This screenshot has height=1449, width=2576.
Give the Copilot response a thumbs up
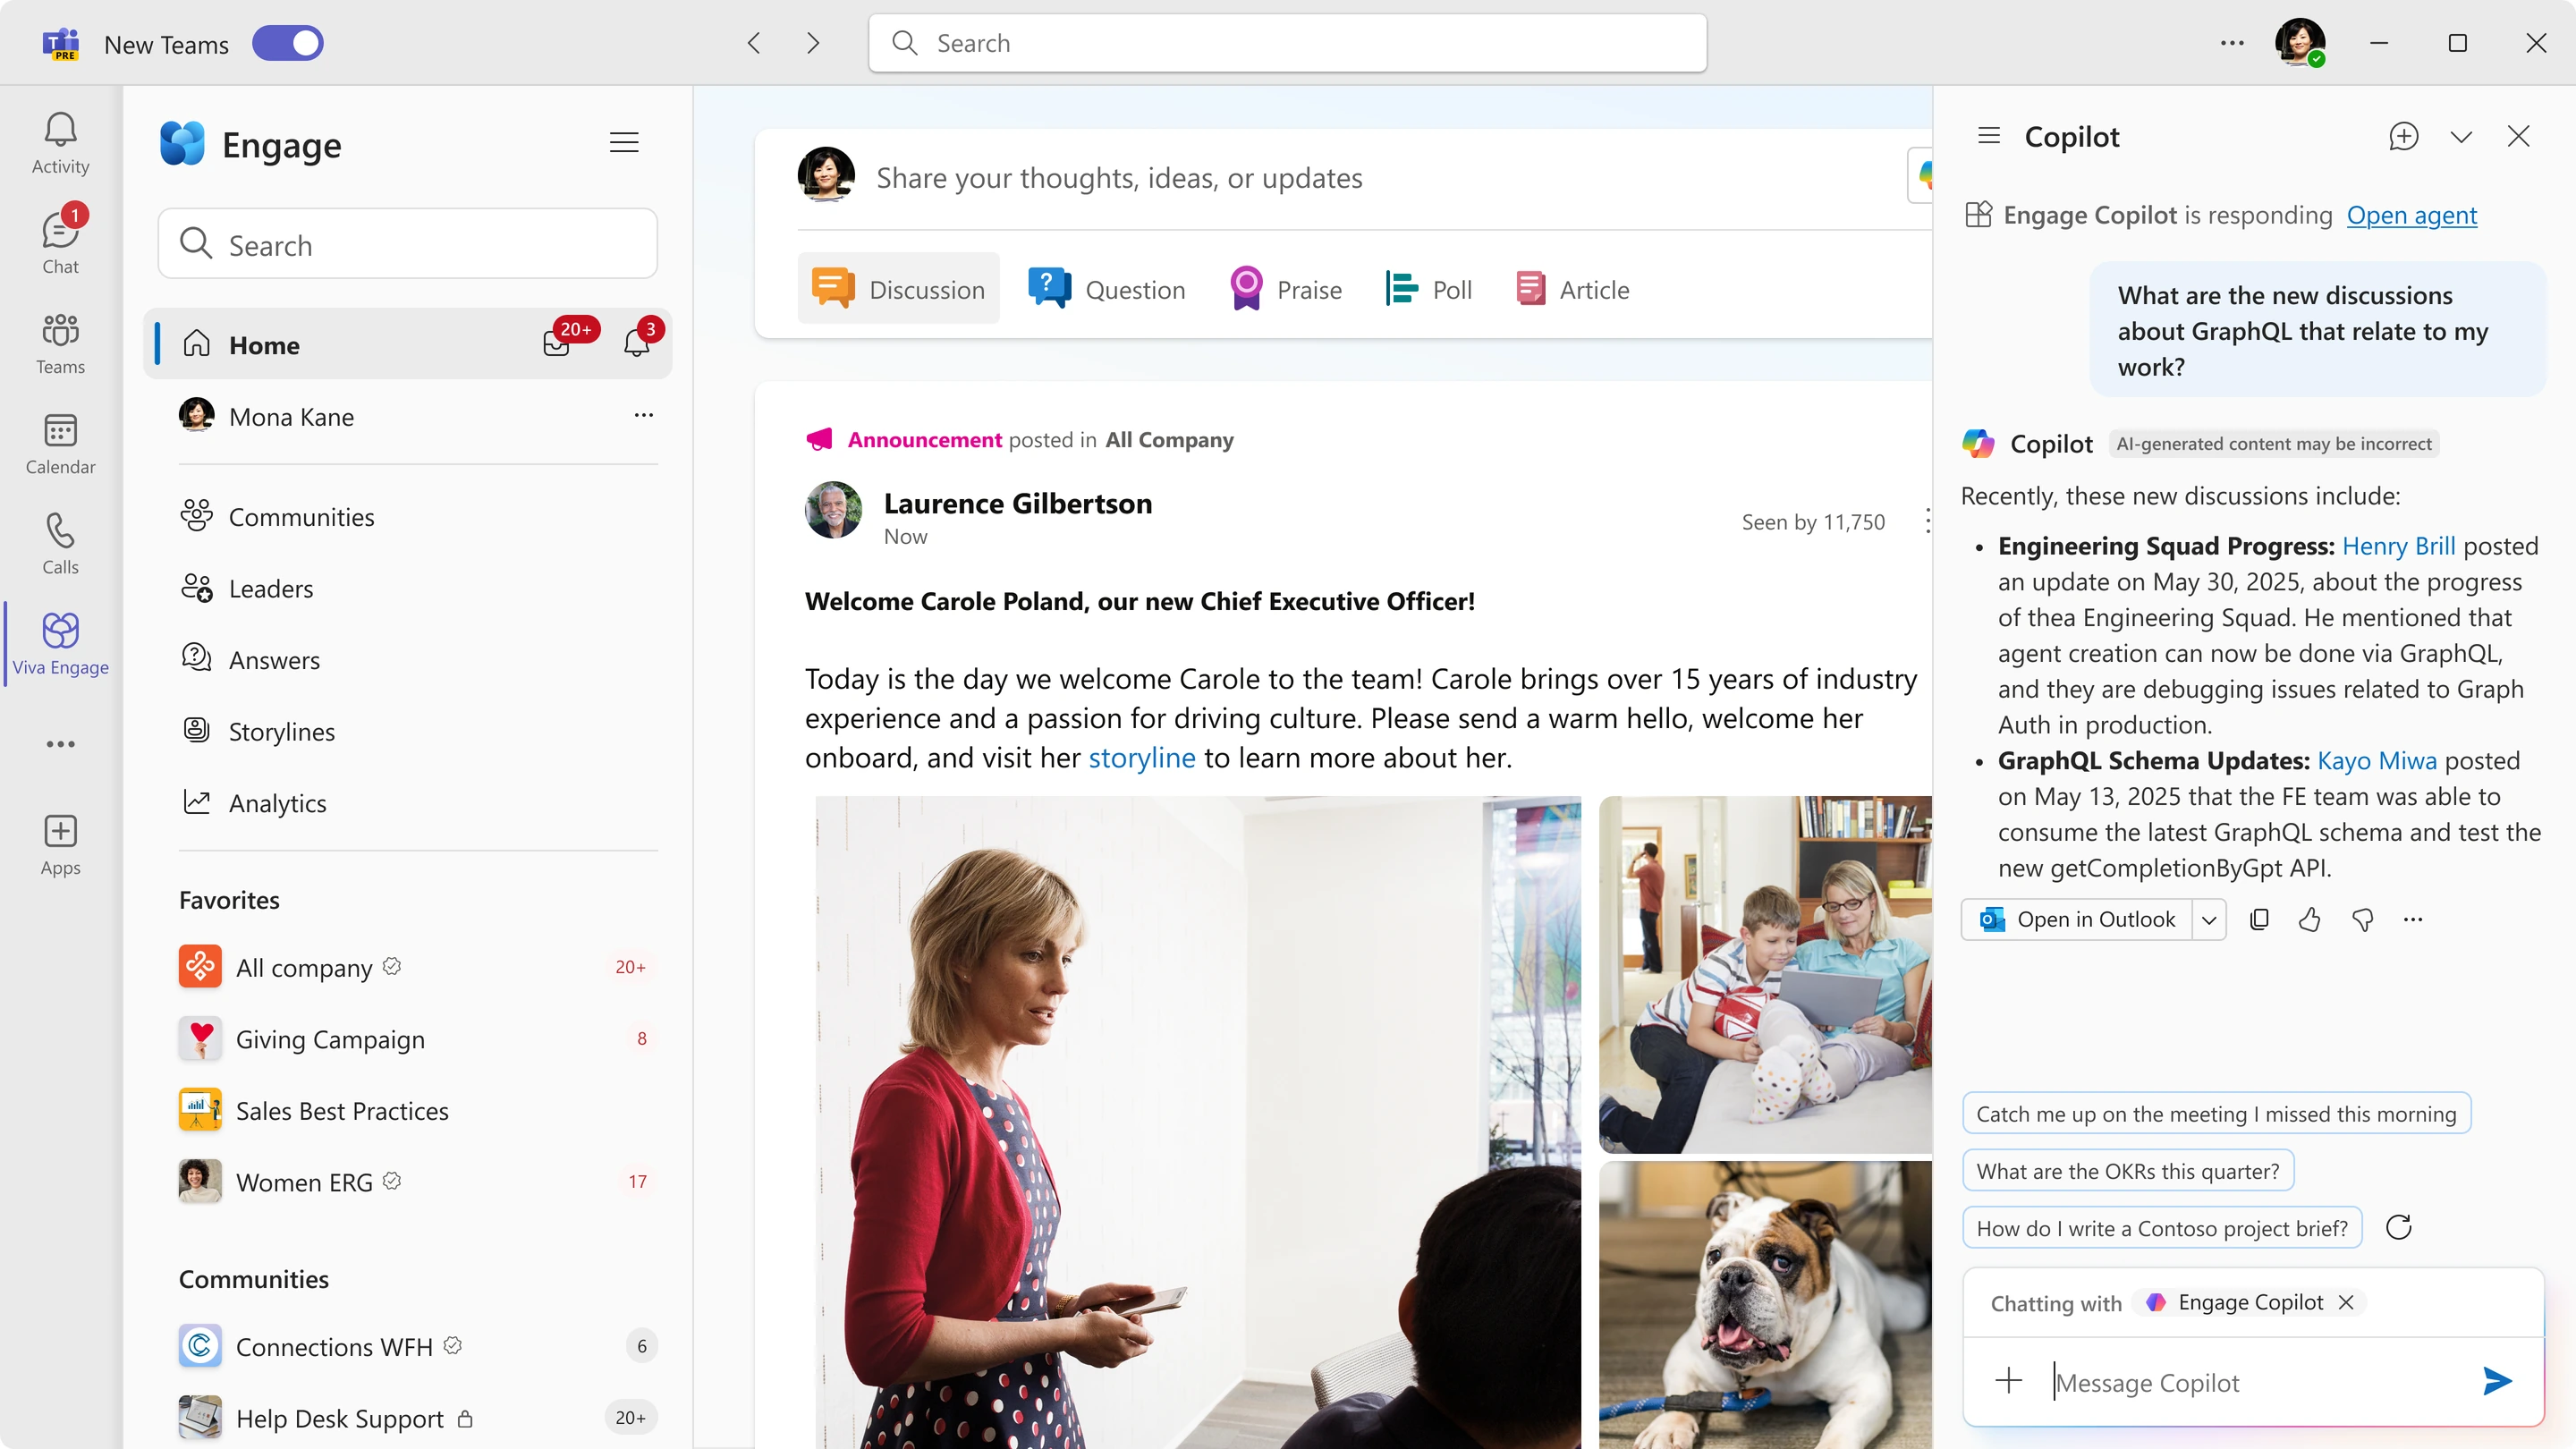click(2309, 919)
